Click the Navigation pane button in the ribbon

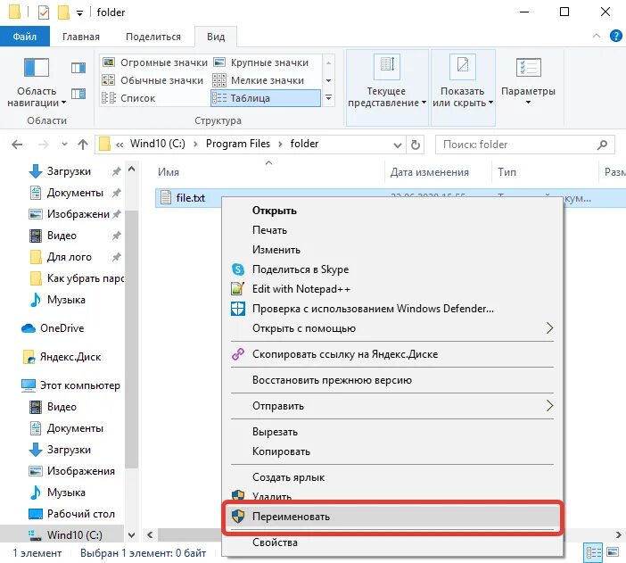point(37,82)
